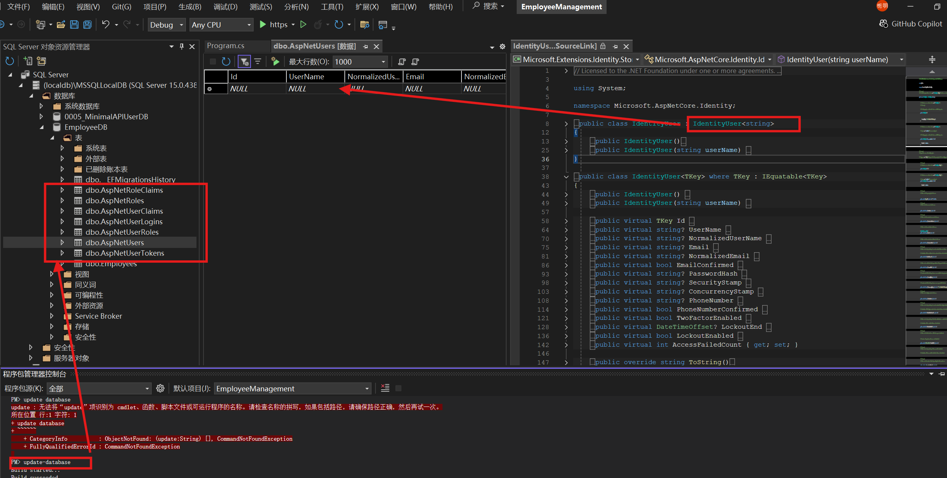Open the document tab list dropdown arrow
The height and width of the screenshot is (478, 947).
coord(492,47)
